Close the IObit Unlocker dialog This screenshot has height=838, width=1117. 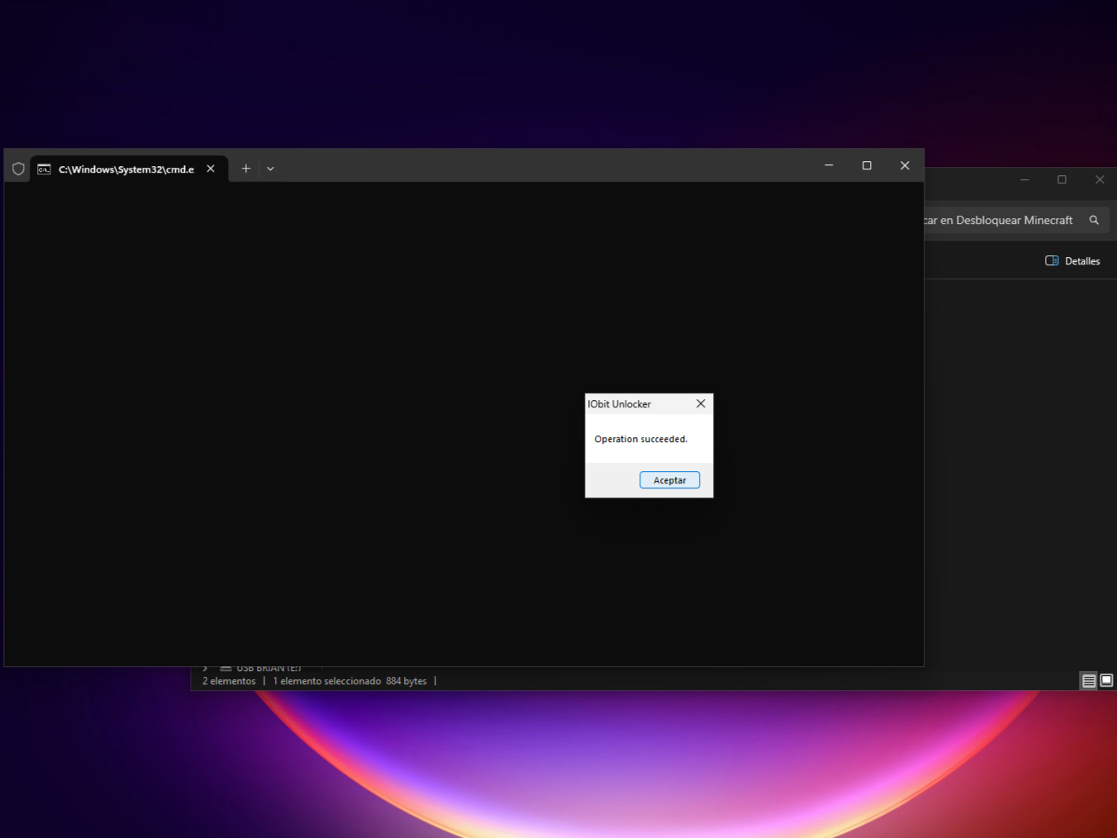coord(701,403)
